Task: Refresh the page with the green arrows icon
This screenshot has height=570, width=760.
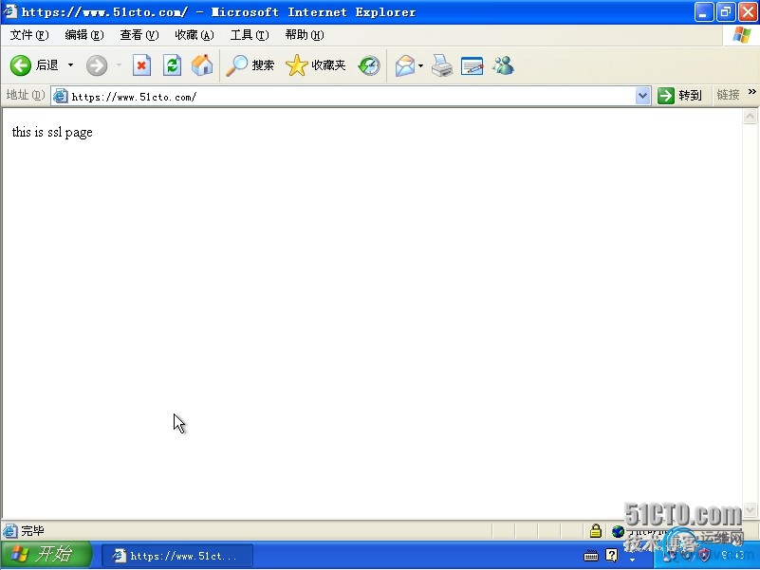Action: coord(172,65)
